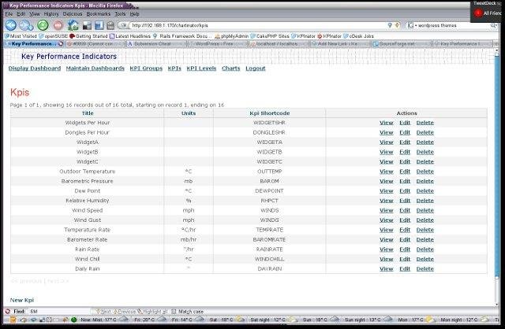Click the Logout link
Viewport: 505px width, 329px height.
[256, 68]
